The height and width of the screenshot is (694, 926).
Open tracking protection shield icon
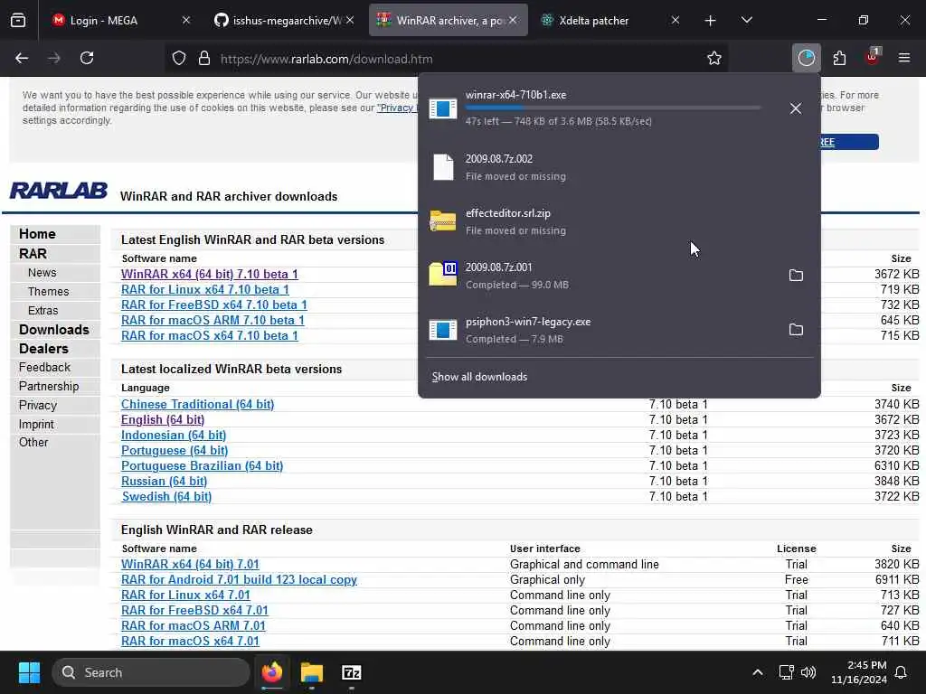pyautogui.click(x=179, y=59)
